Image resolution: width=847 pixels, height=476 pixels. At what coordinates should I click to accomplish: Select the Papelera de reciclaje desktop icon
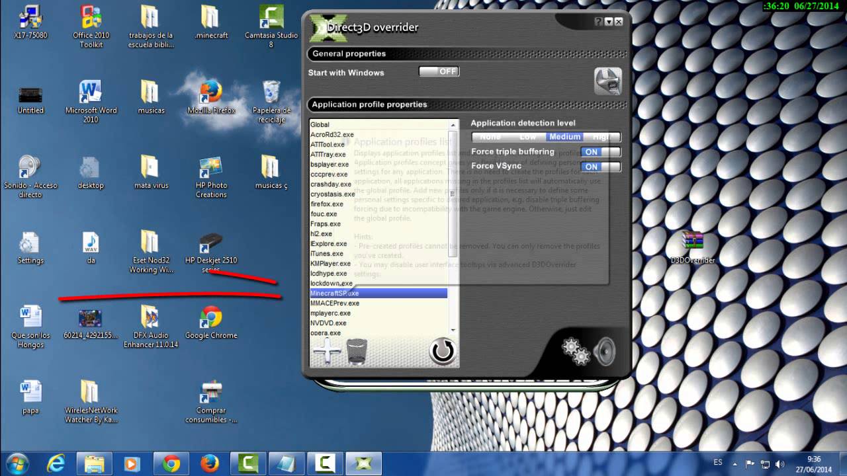(271, 102)
